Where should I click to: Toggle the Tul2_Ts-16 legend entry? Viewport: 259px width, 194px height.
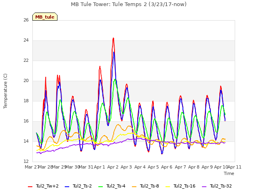(x=180, y=186)
